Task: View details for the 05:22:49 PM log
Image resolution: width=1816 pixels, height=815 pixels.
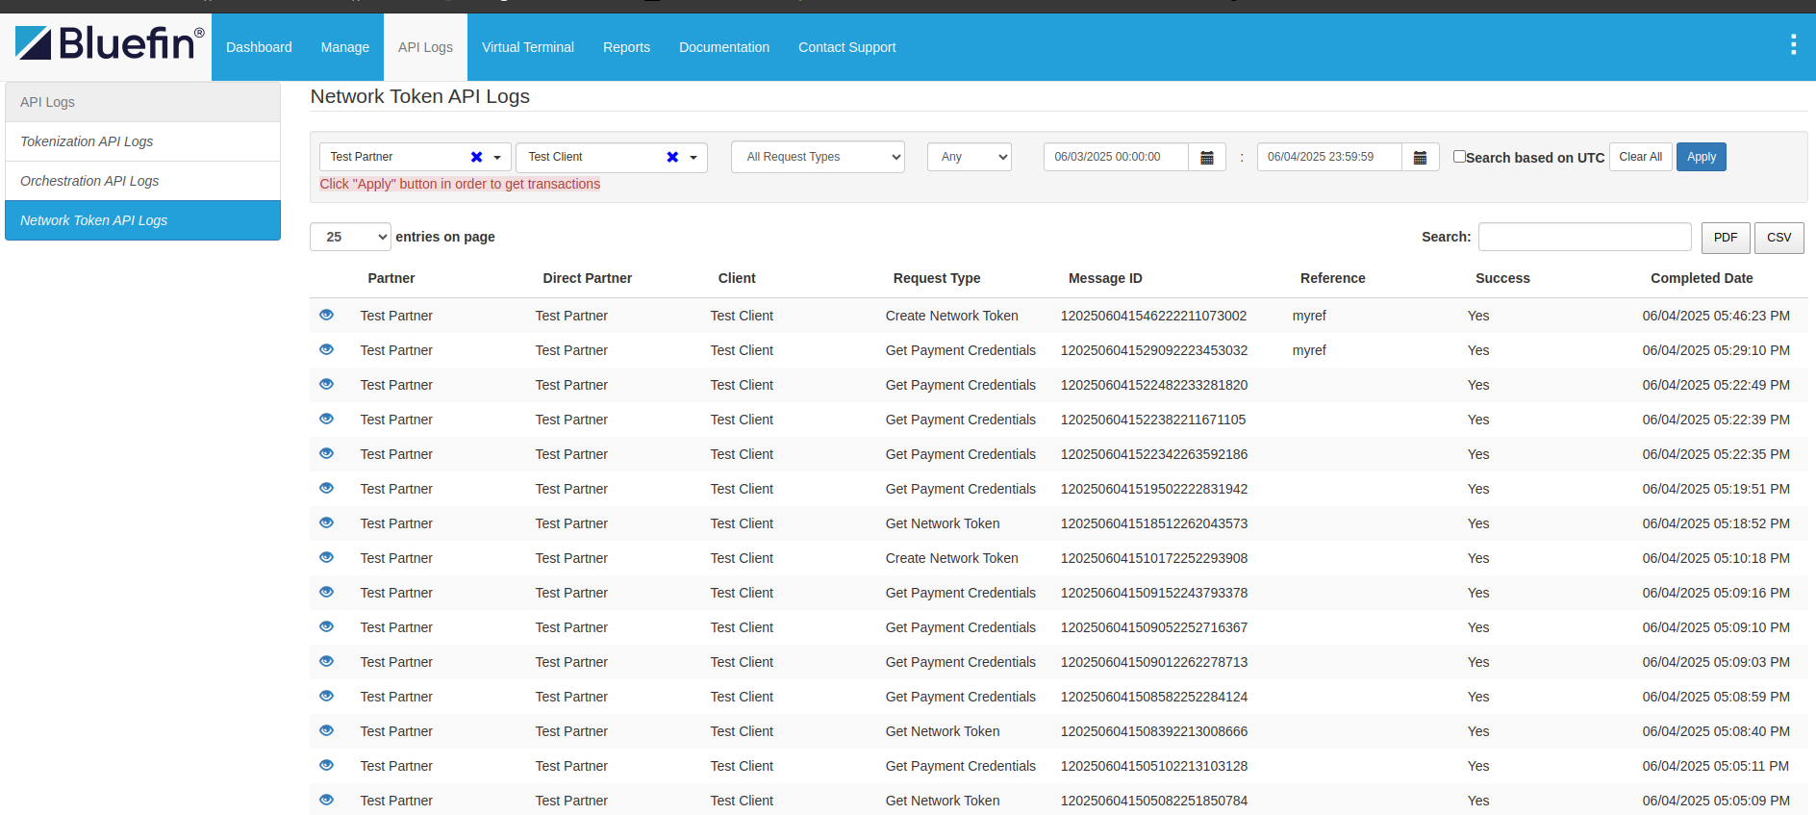Action: click(x=326, y=384)
